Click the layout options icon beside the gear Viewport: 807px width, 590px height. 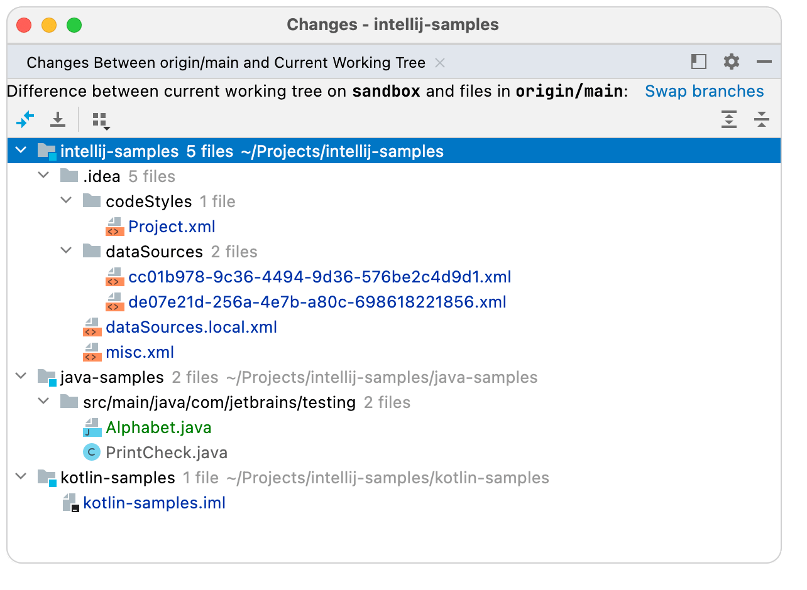698,62
